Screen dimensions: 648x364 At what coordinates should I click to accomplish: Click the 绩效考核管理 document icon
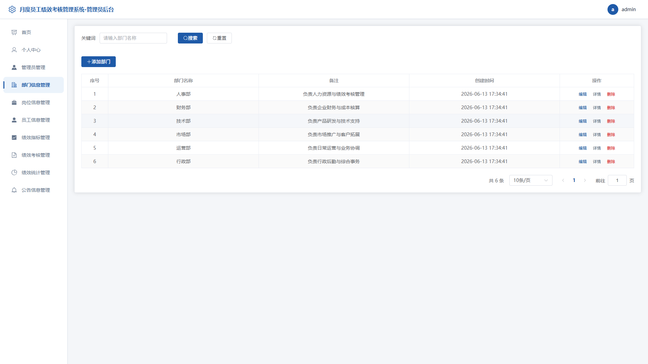click(x=14, y=155)
